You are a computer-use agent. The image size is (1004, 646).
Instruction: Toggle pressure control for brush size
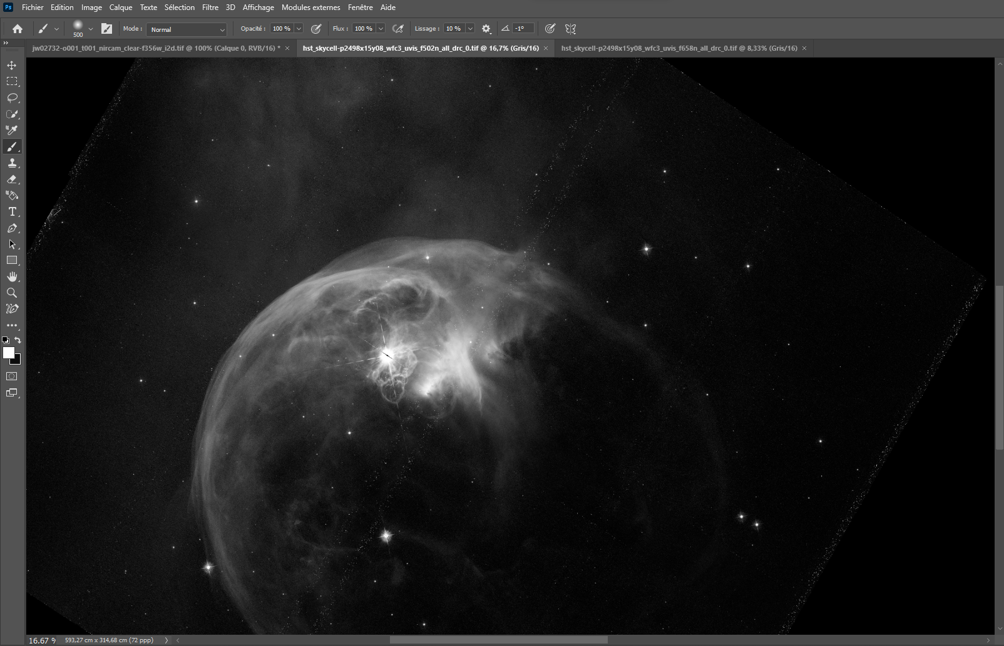tap(550, 29)
